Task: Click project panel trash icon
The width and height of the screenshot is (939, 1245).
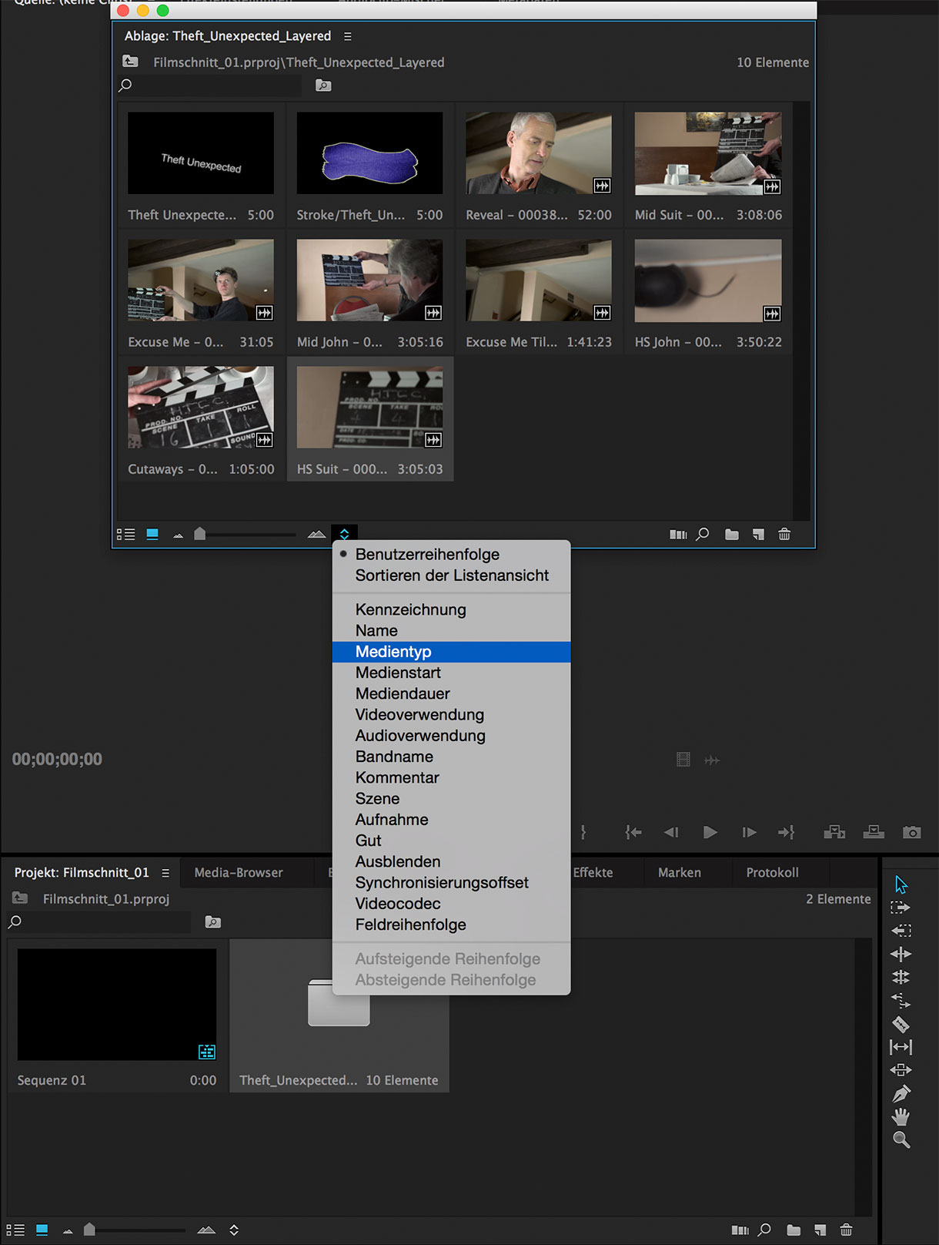Action: [846, 1230]
